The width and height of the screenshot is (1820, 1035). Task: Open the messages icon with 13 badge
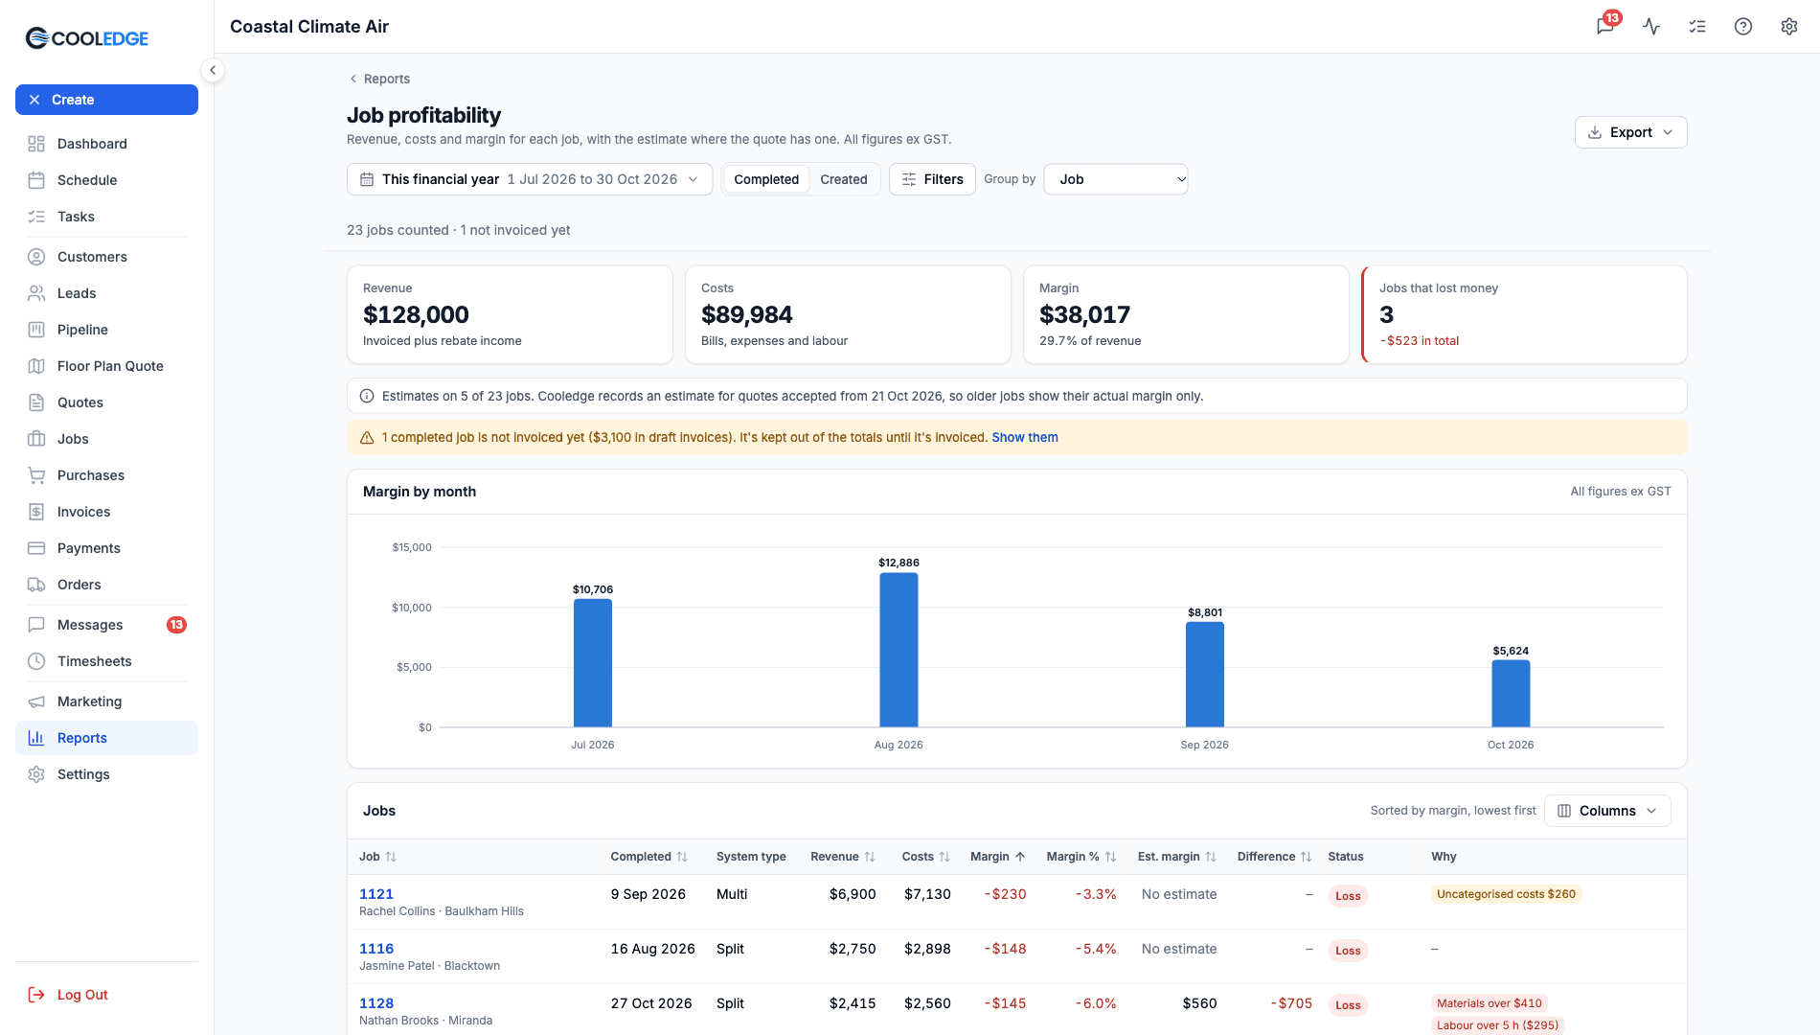click(x=1606, y=26)
